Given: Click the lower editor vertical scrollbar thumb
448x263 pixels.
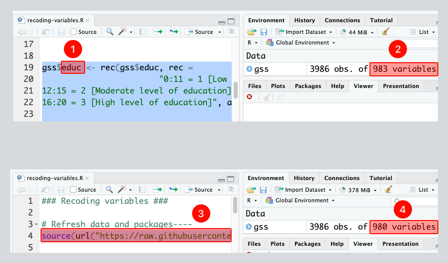Looking at the screenshot, I should coord(235,205).
